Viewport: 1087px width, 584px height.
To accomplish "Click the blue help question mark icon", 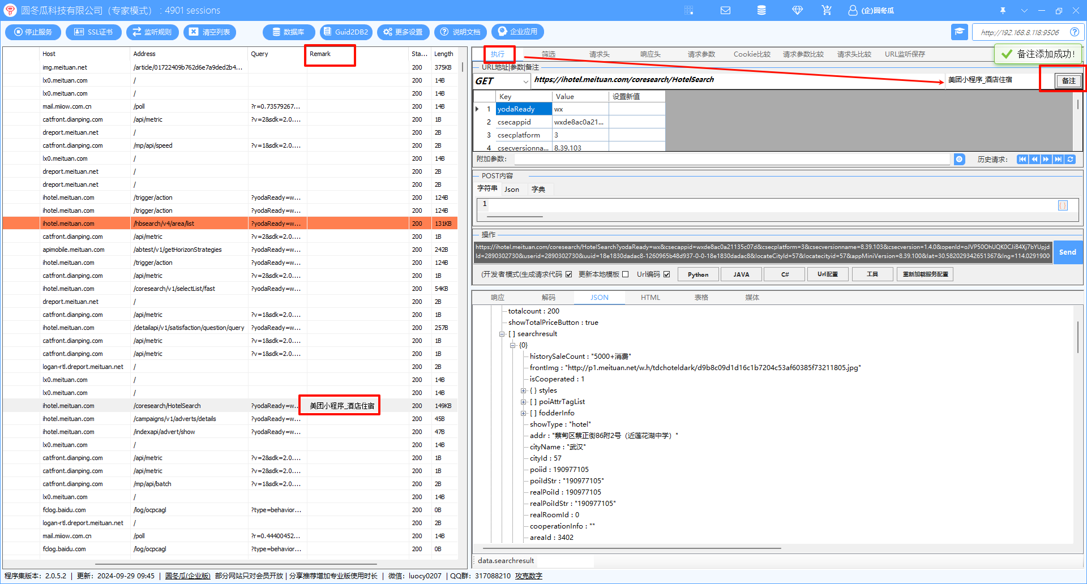I will 1074,32.
